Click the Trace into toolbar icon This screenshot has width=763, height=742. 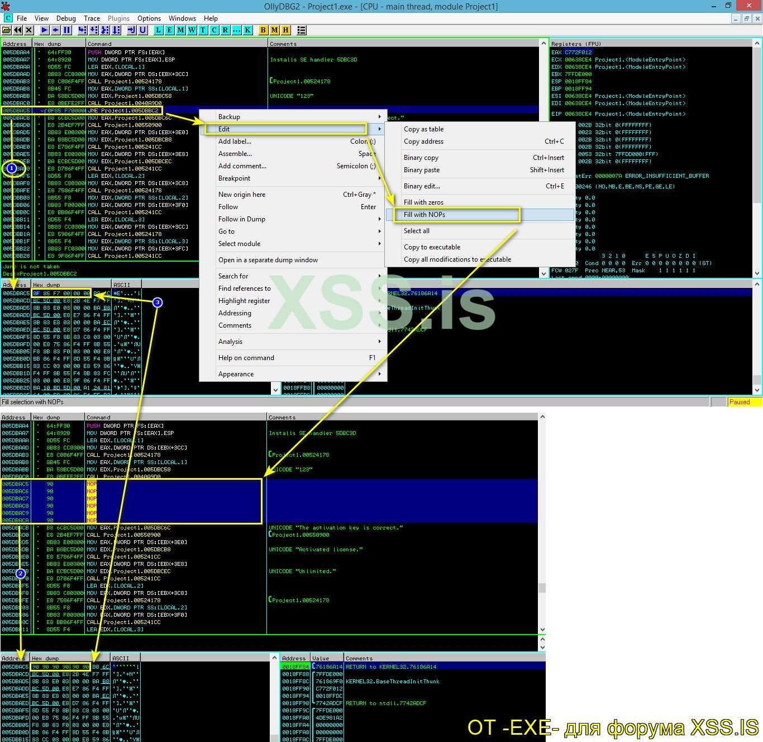click(105, 30)
